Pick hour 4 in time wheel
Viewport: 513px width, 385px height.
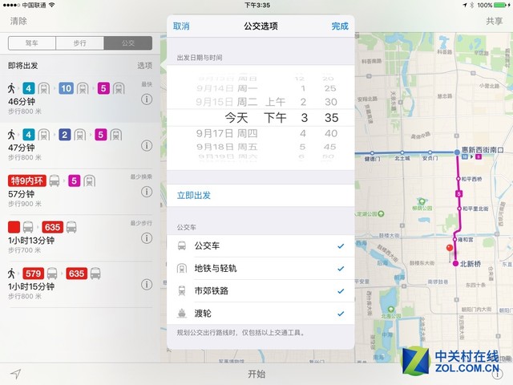(x=303, y=133)
